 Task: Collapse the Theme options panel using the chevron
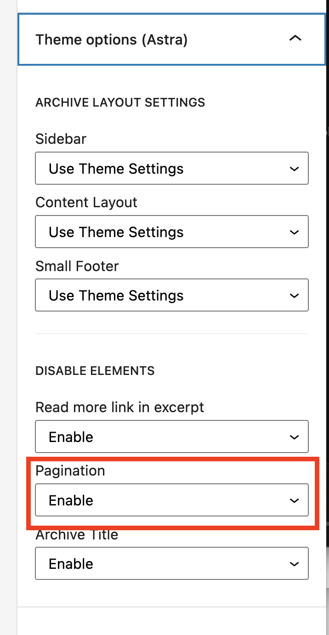[295, 39]
